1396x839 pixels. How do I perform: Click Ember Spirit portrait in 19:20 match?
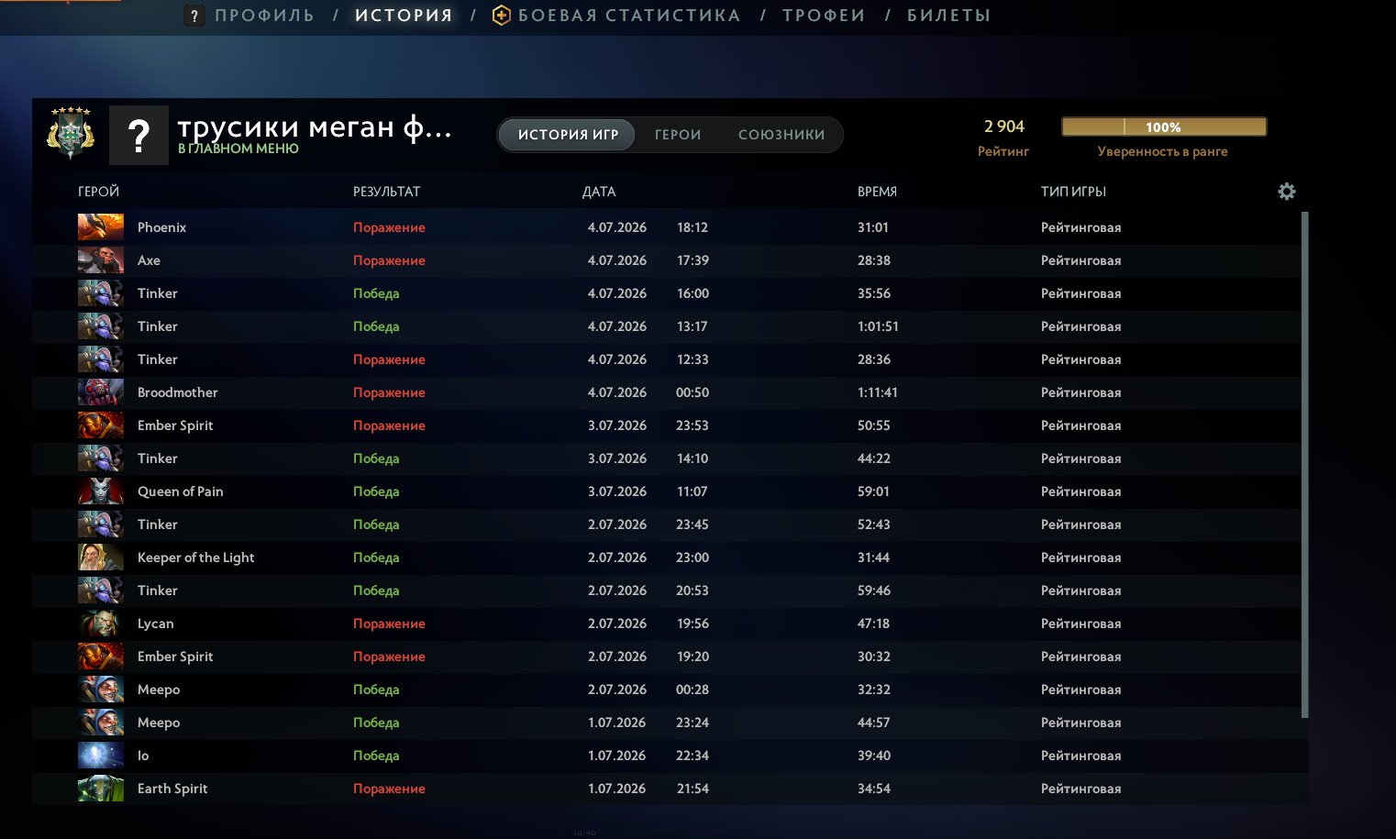101,657
